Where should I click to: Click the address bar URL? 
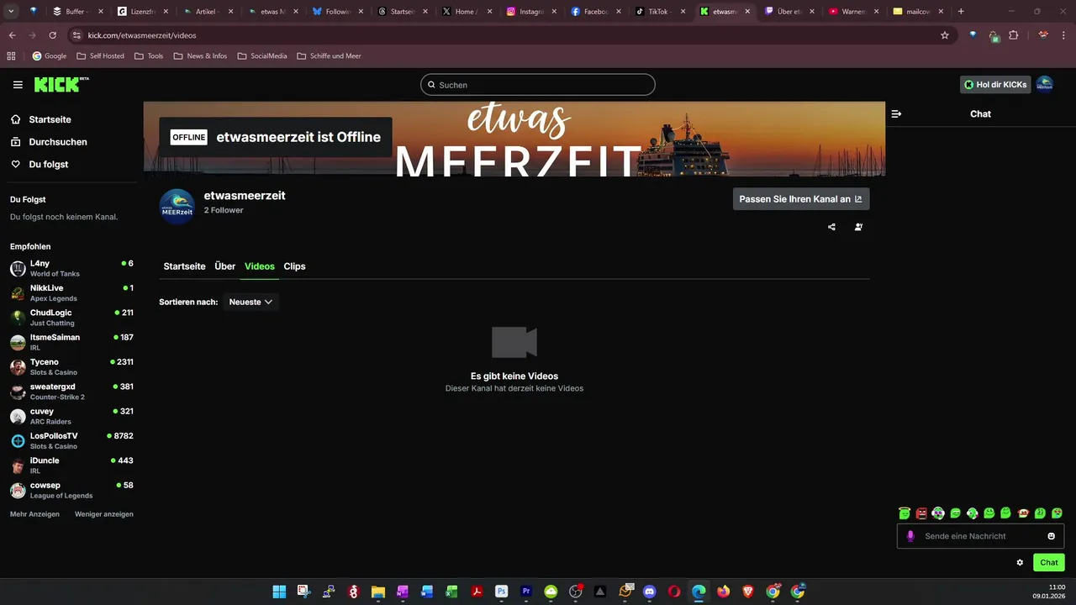[142, 35]
